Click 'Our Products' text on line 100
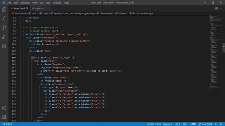This screenshot has height=126, width=225. pyautogui.click(x=45, y=44)
